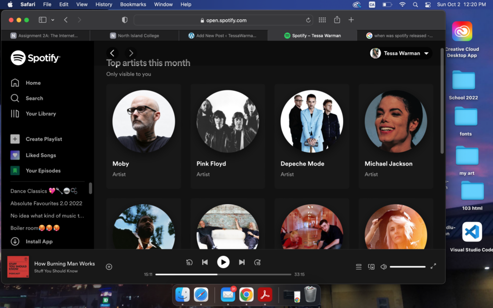Open Tessa Warman account dropdown
This screenshot has height=308, width=493.
click(401, 53)
